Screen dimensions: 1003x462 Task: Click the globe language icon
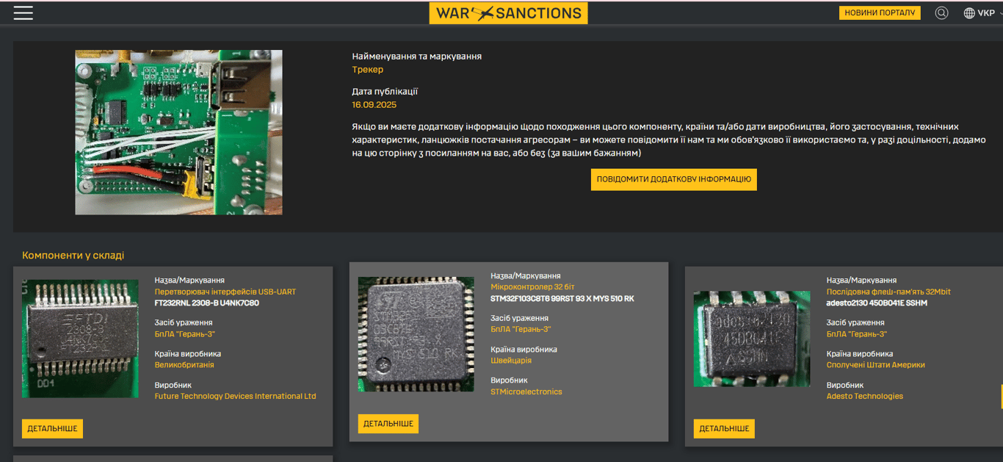(x=969, y=13)
